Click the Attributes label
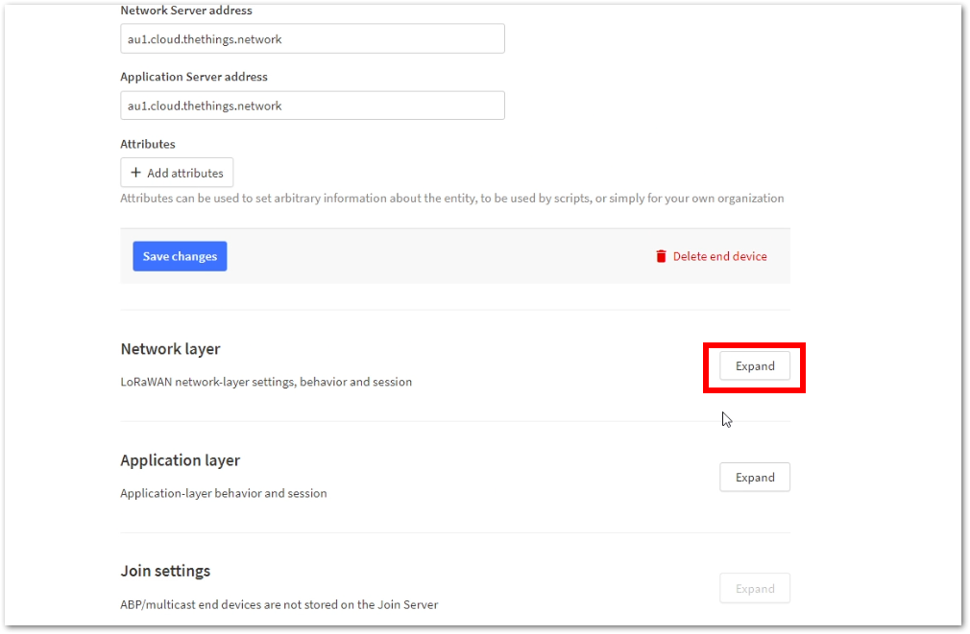 [x=148, y=144]
